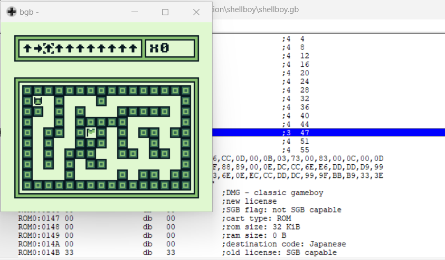Click the player character sprite in the maze

[x=37, y=101]
